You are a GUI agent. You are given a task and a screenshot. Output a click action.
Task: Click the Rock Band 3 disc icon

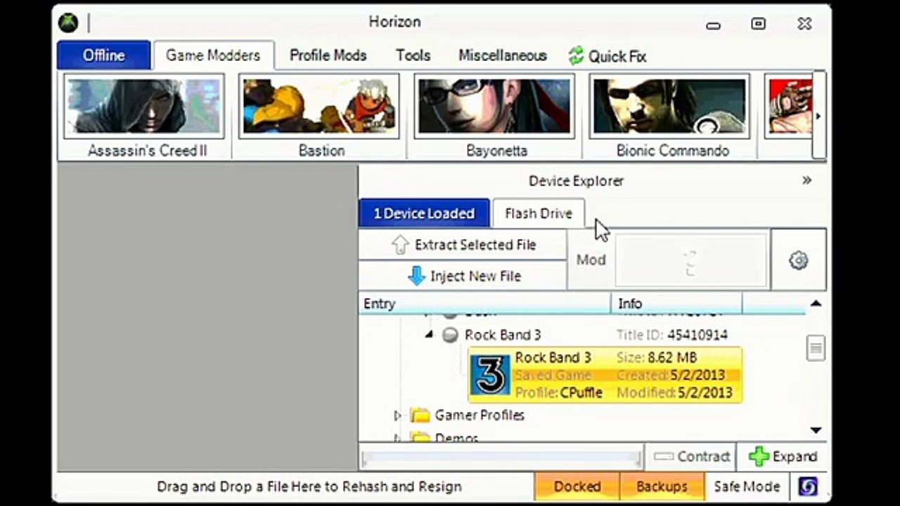pyautogui.click(x=450, y=335)
